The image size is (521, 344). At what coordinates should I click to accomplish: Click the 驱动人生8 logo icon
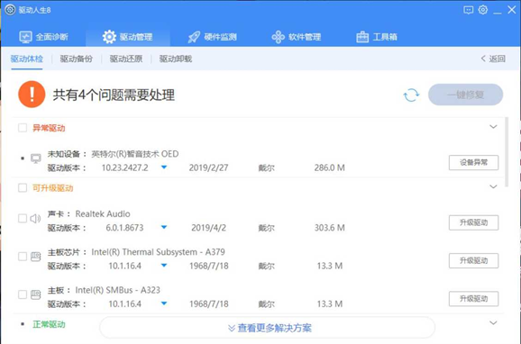click(x=10, y=10)
